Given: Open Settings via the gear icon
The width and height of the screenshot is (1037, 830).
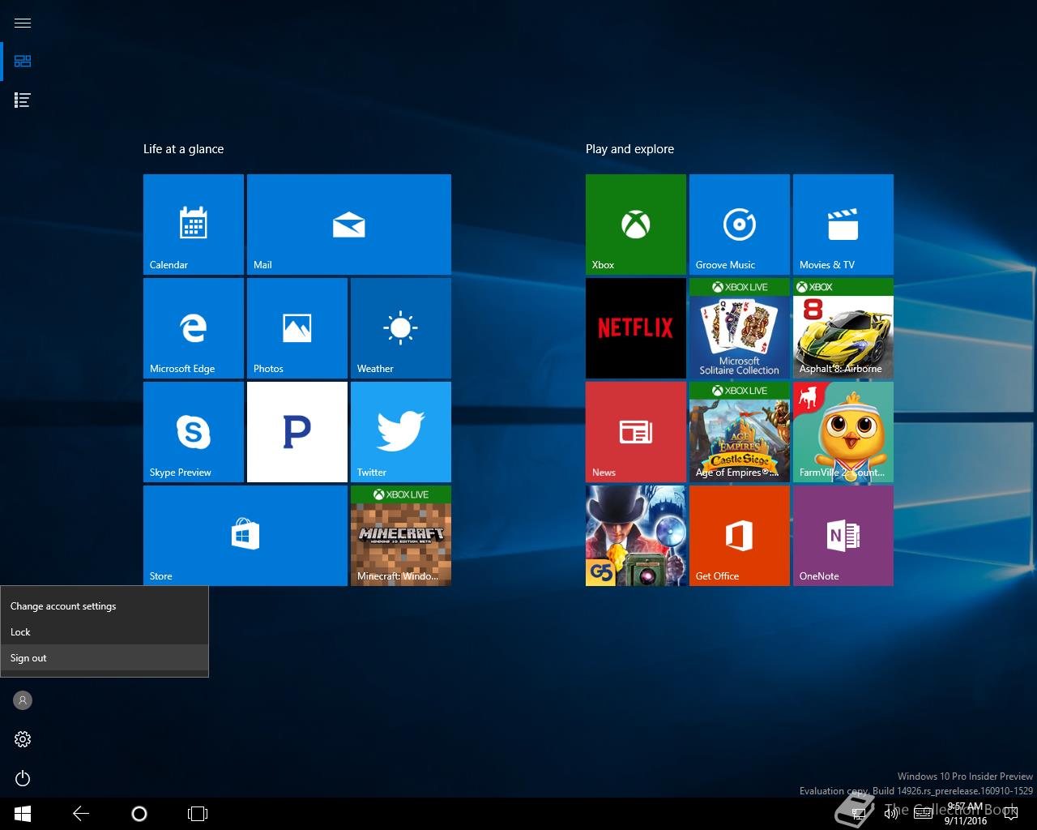Looking at the screenshot, I should pos(23,739).
